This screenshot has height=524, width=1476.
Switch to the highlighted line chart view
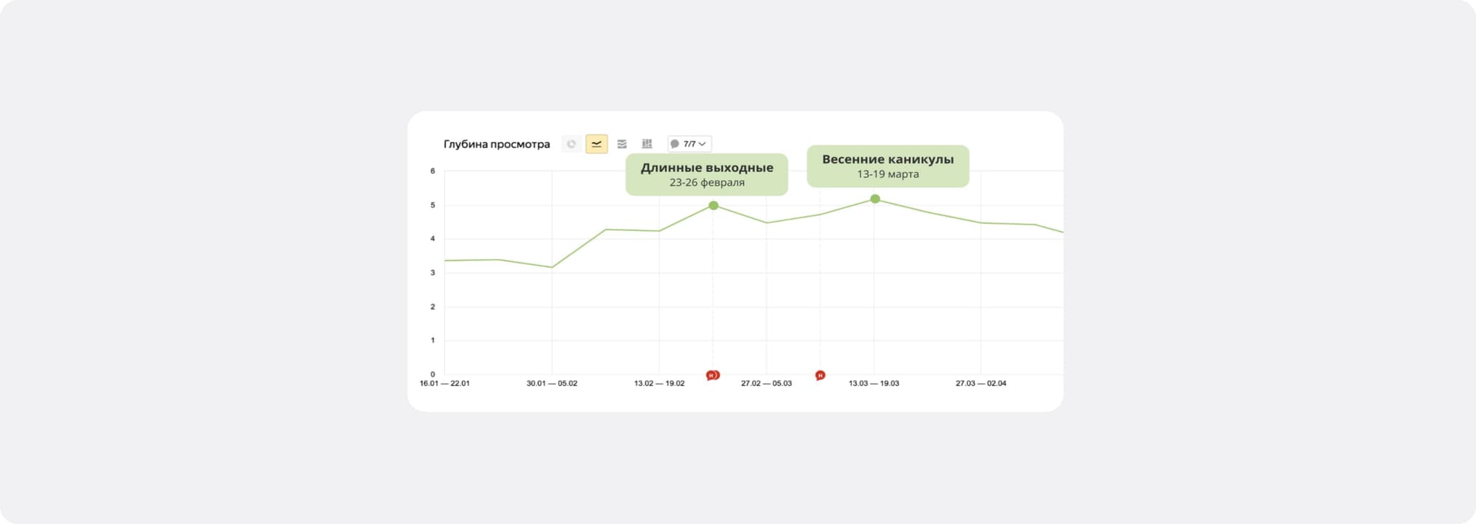597,144
